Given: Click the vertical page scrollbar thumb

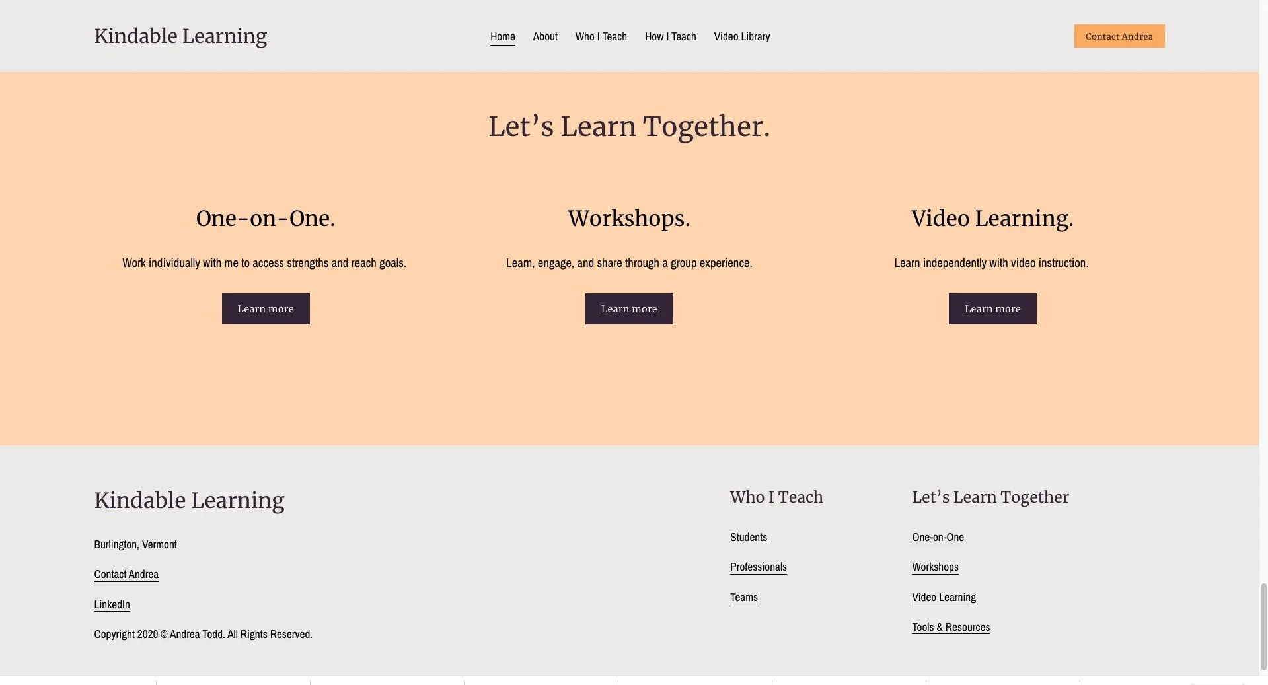Looking at the screenshot, I should [1263, 627].
